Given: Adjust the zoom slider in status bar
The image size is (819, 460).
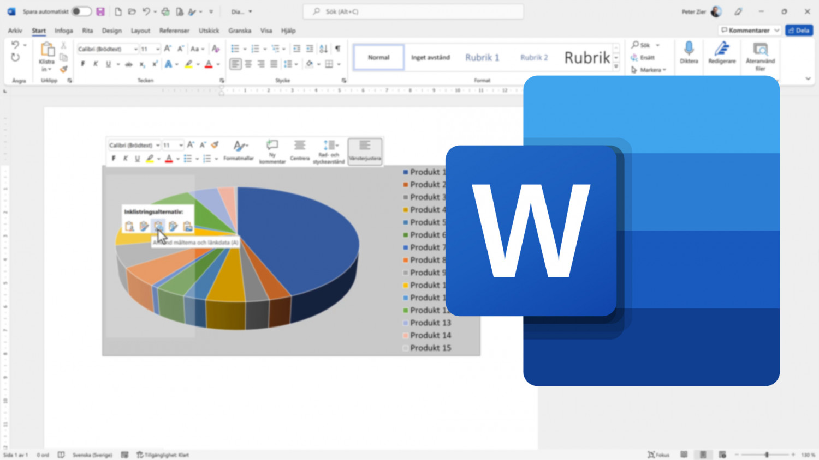Looking at the screenshot, I should (767, 455).
